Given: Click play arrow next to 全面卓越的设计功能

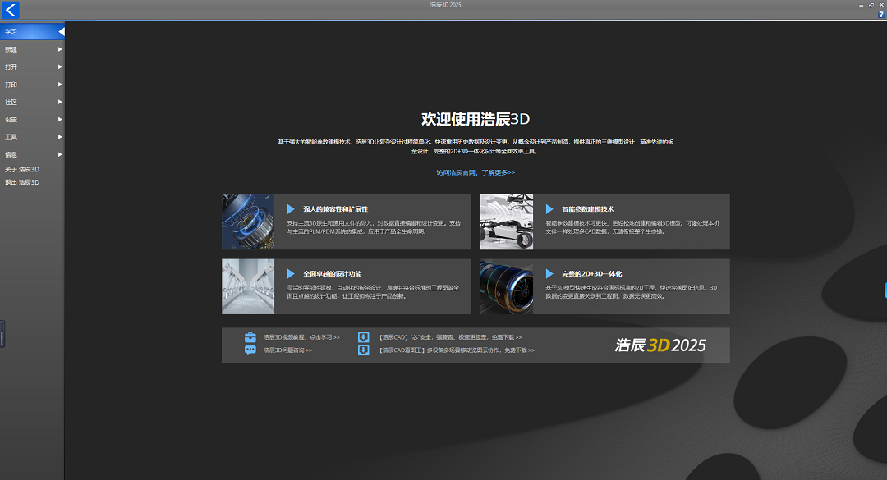Looking at the screenshot, I should click(x=291, y=273).
